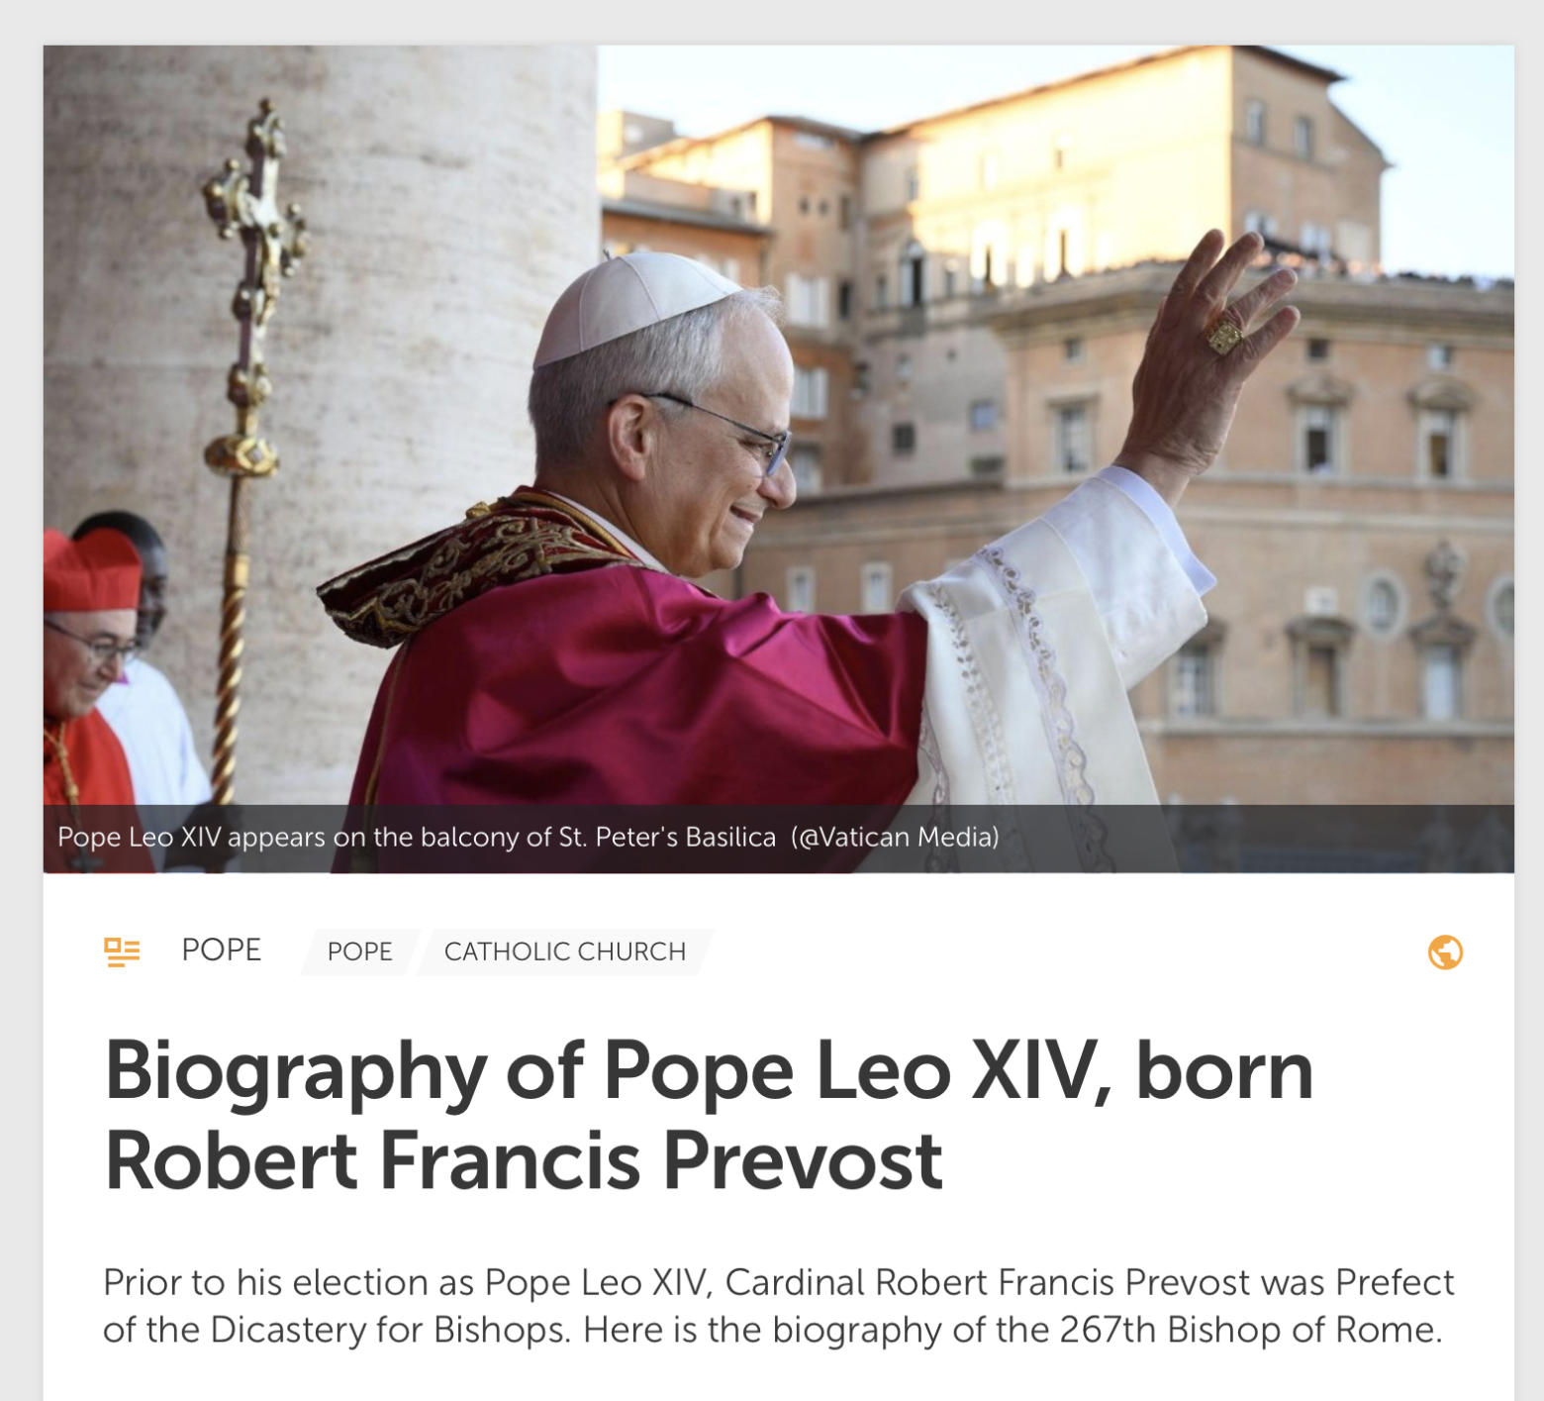Open the POPE section label
Viewport: 1544px width, 1401px height.
[221, 950]
